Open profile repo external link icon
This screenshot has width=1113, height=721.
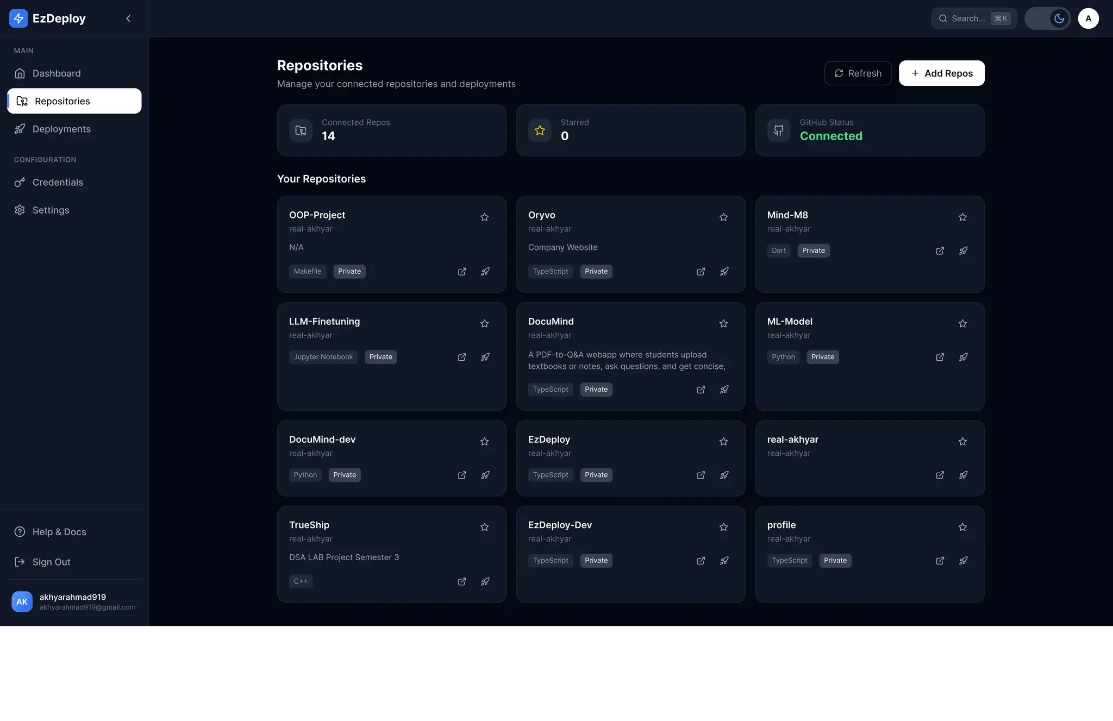coord(940,561)
